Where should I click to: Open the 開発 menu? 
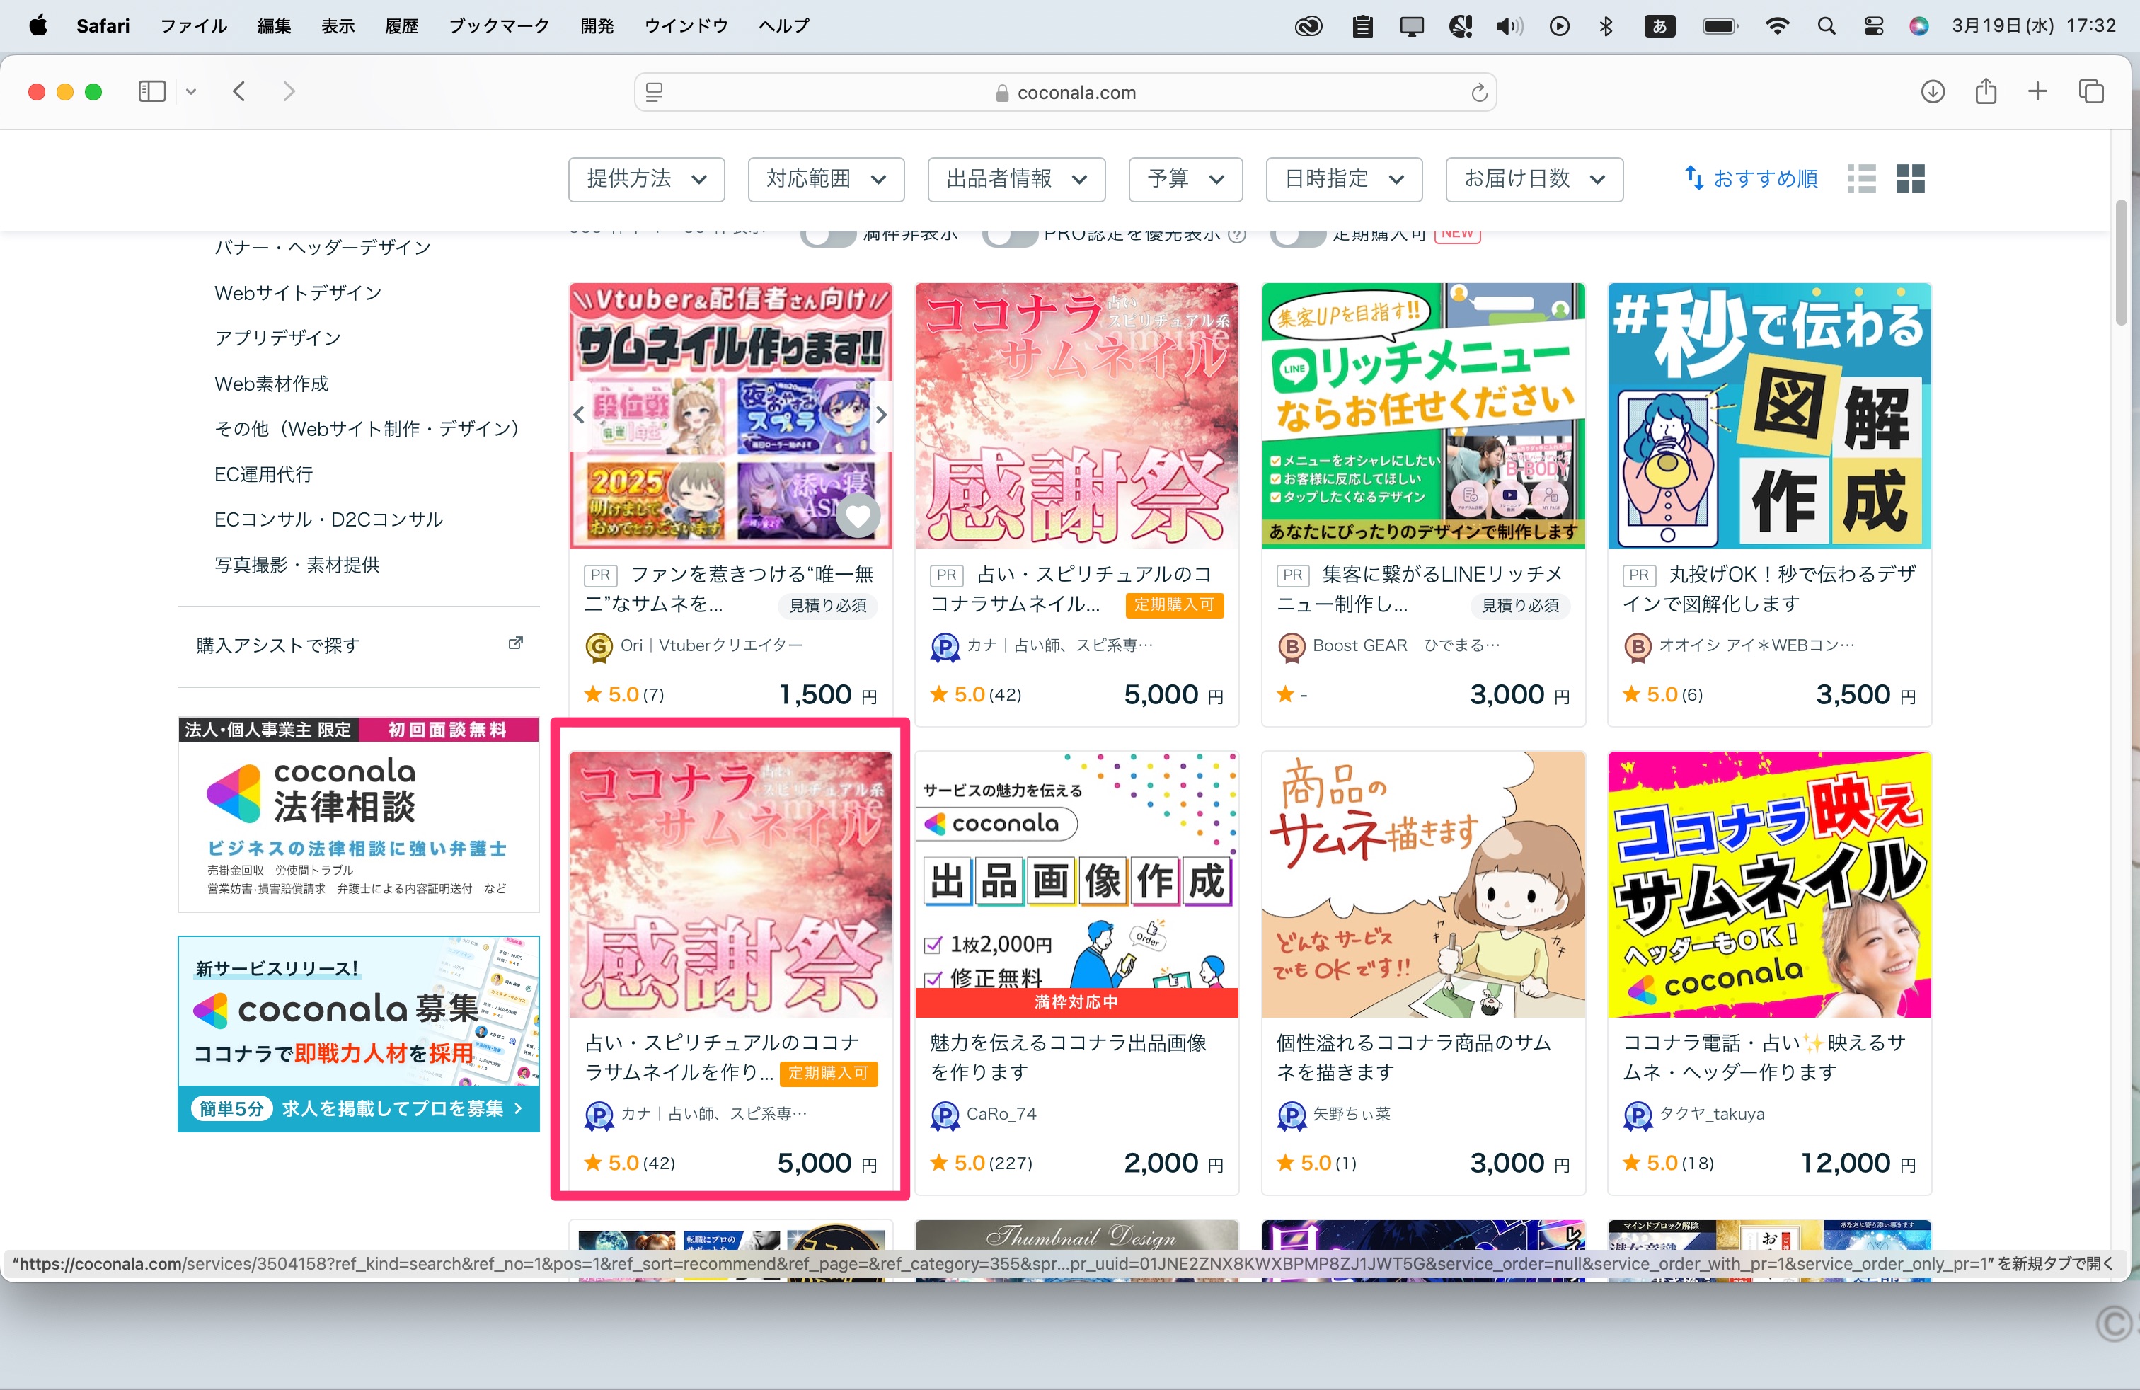(x=597, y=26)
